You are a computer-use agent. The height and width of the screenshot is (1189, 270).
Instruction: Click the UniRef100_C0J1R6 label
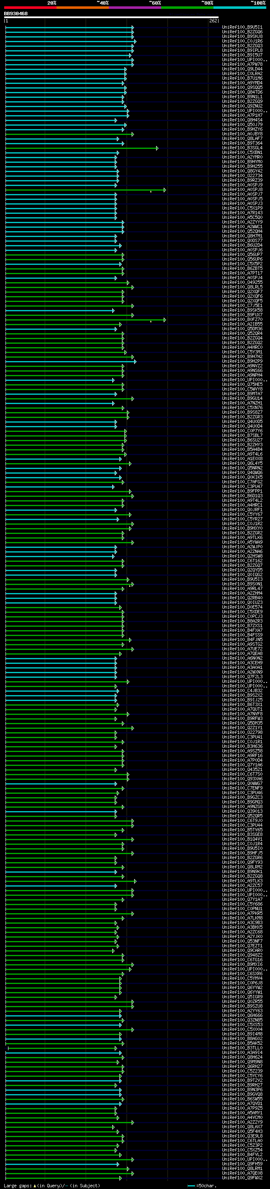point(242,41)
